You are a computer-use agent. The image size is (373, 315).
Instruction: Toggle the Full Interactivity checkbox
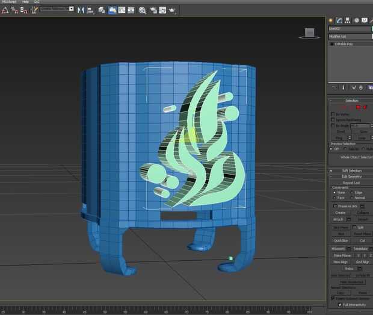tap(340, 305)
